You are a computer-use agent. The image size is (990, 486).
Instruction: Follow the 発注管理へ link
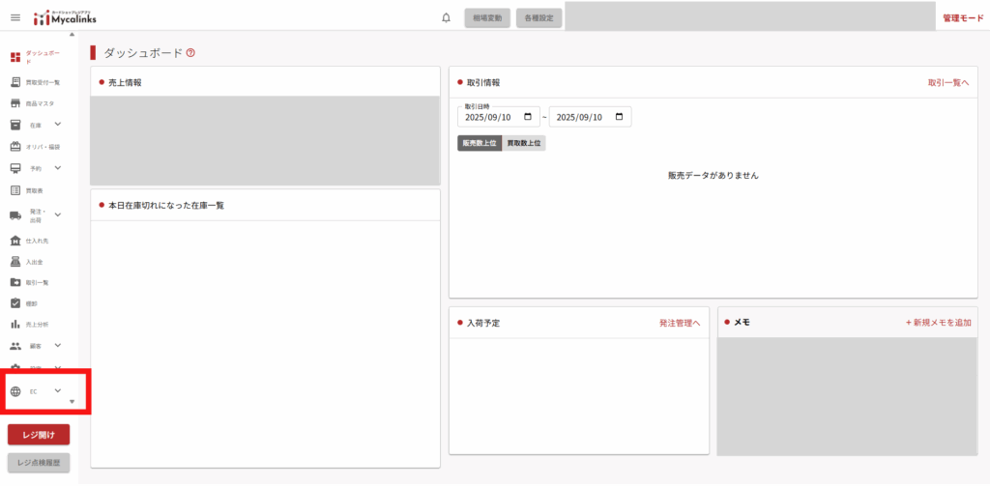pos(679,323)
